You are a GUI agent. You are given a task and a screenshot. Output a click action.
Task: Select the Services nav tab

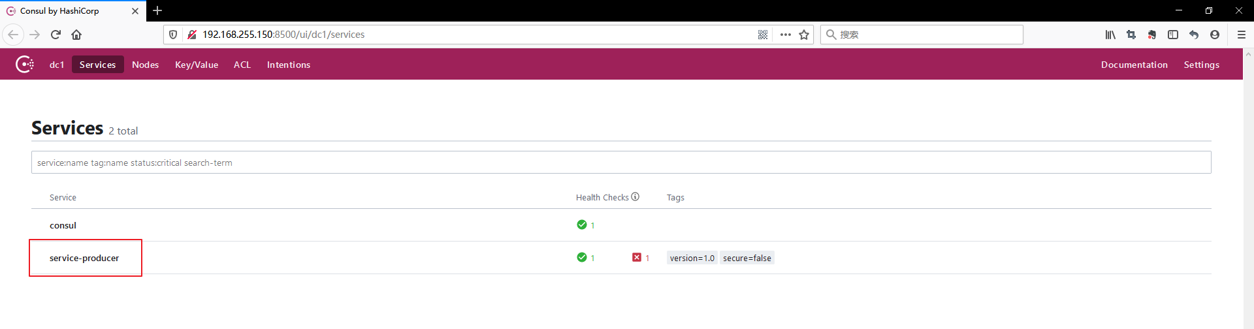tap(98, 65)
